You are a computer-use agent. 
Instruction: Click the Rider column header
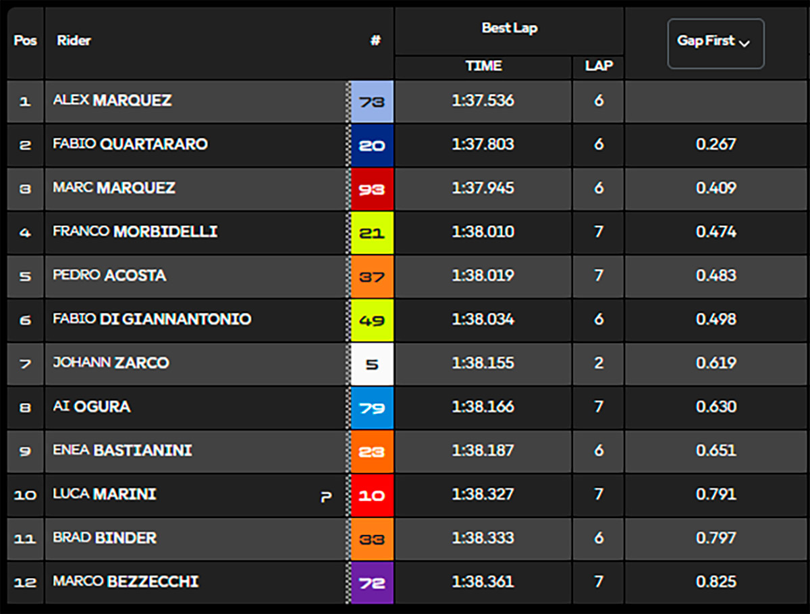coord(74,41)
